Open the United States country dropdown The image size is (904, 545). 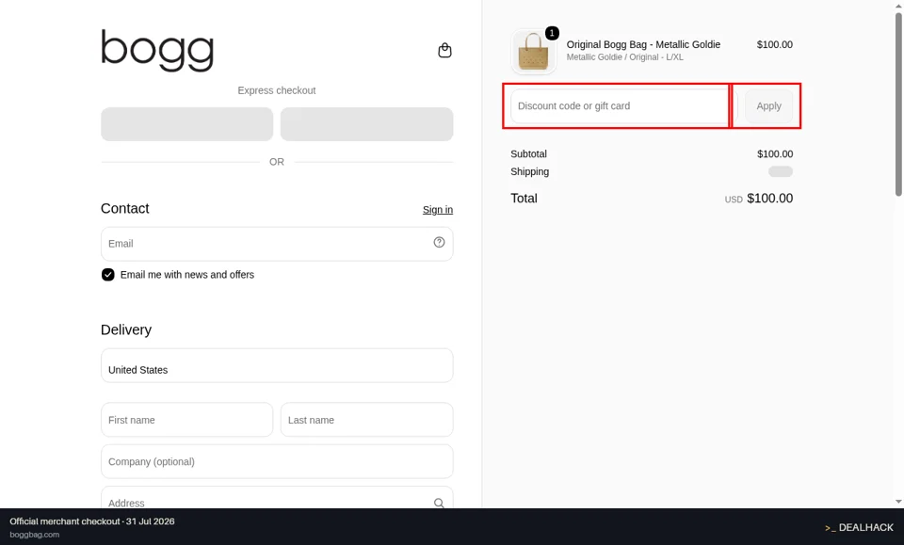[x=277, y=365]
